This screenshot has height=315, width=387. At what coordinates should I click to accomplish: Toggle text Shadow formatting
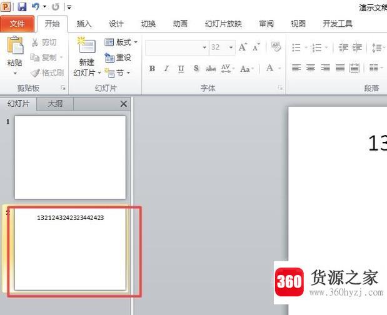(196, 68)
